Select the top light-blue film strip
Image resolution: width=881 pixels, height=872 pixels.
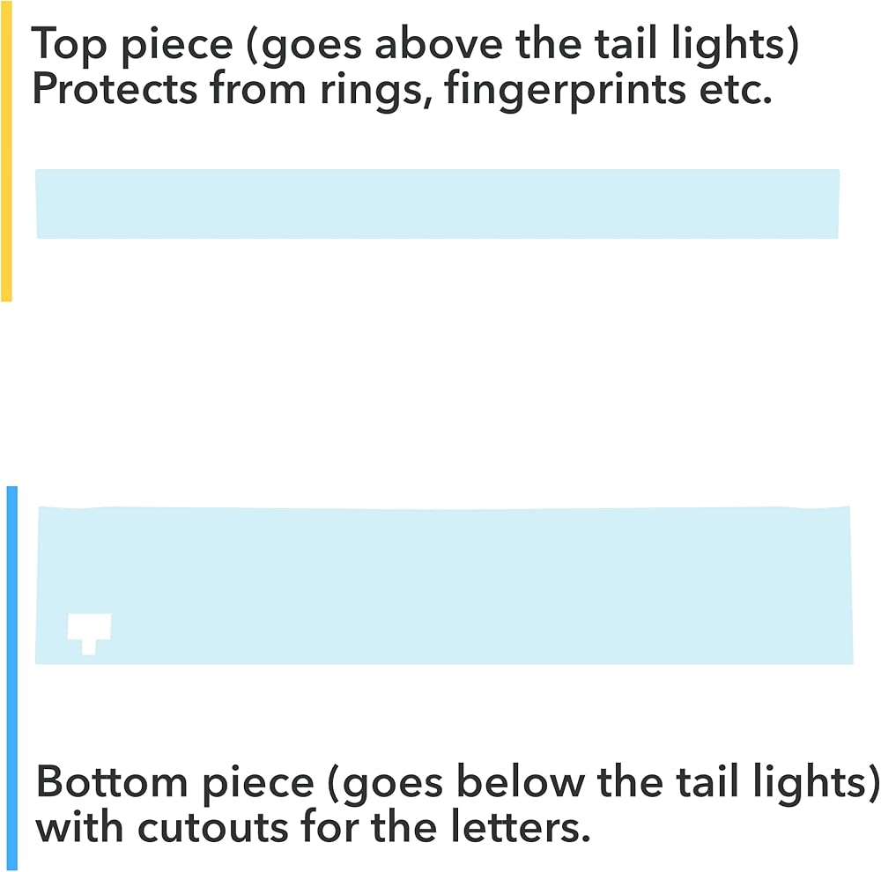click(x=438, y=203)
